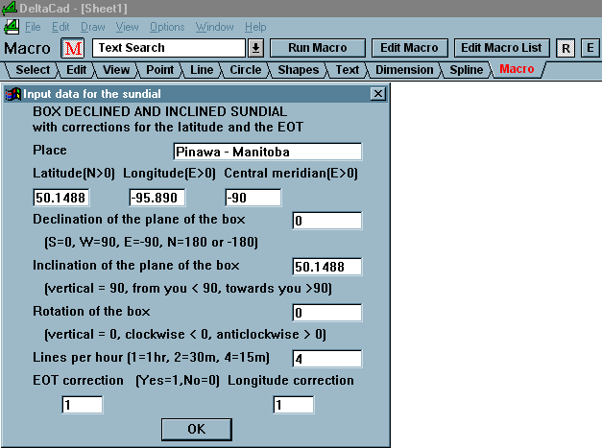Click the EOT correction value field
The height and width of the screenshot is (448, 602).
tap(82, 405)
